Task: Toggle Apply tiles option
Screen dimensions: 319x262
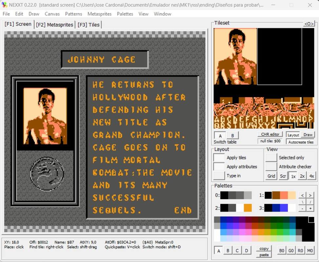Action: (x=219, y=158)
